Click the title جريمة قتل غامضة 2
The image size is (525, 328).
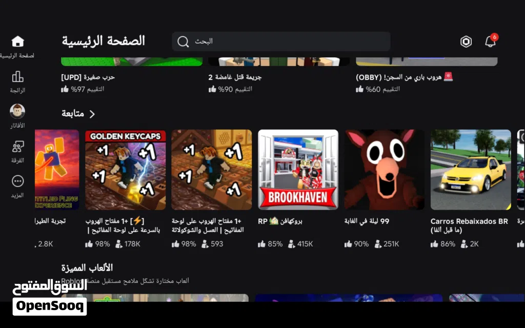pos(235,77)
